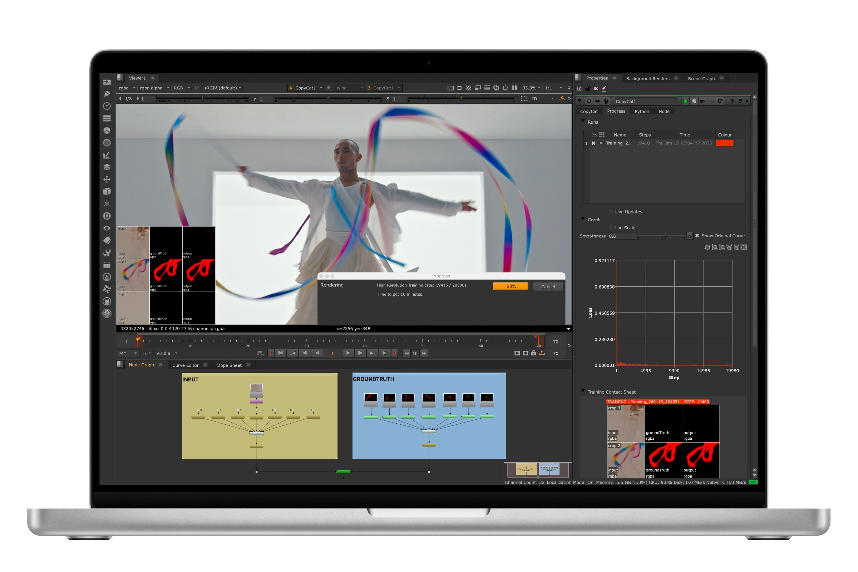
Task: Click frame 70 marker on the timeline
Action: 539,336
